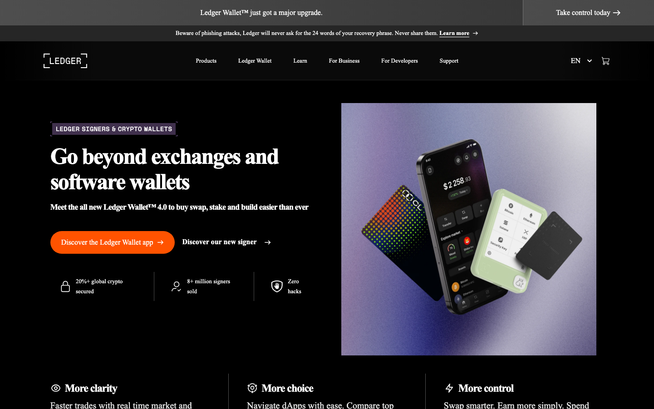Go to For Developers section
This screenshot has height=409, width=654.
click(x=399, y=61)
